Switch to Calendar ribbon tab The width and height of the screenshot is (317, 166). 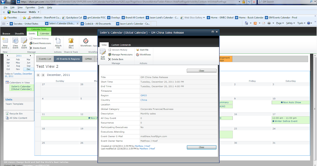[x=45, y=33]
